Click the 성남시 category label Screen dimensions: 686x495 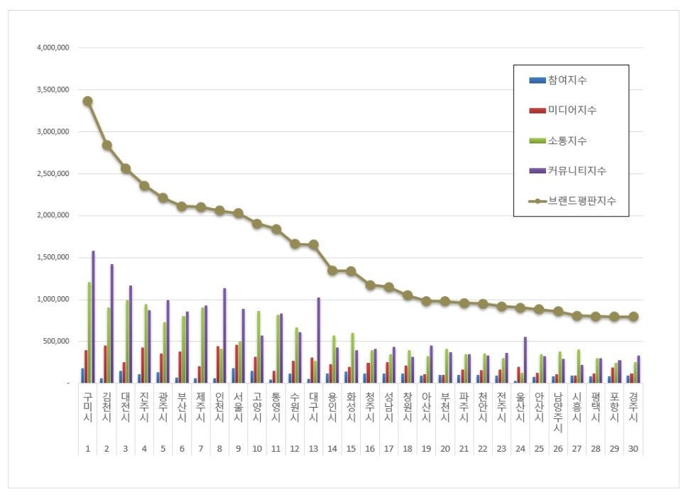(x=389, y=407)
